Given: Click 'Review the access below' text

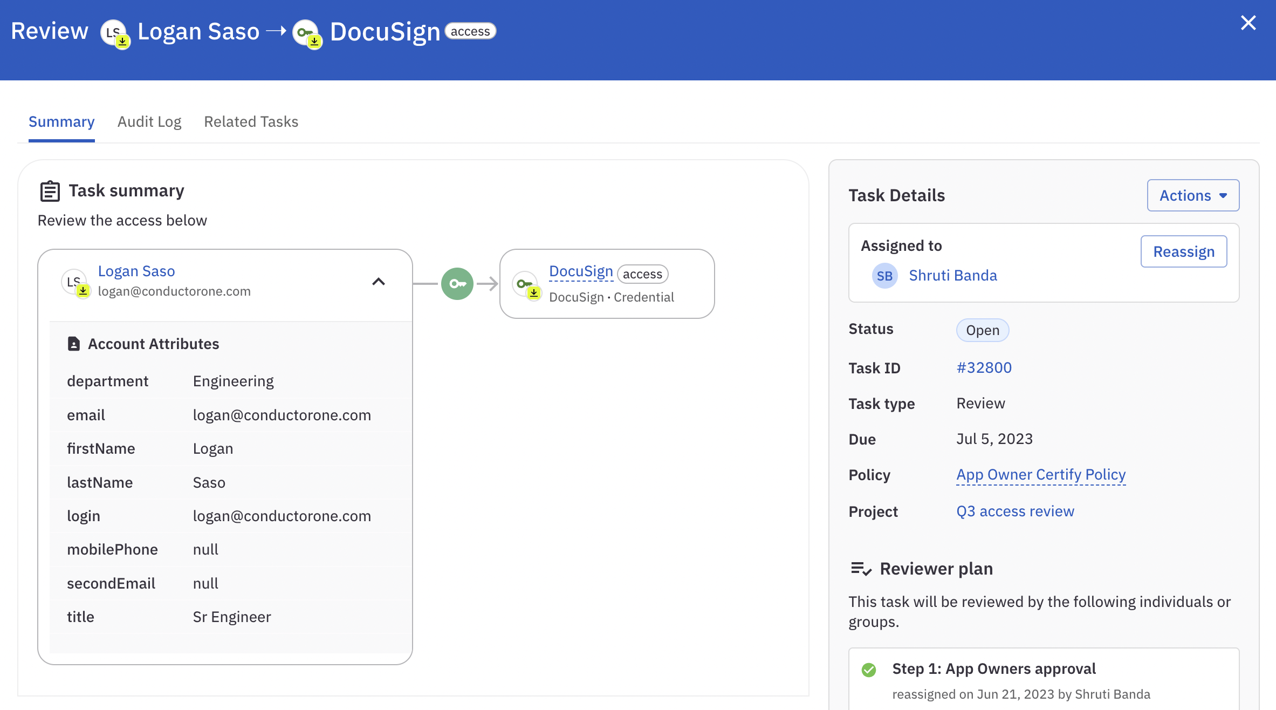Looking at the screenshot, I should [122, 221].
